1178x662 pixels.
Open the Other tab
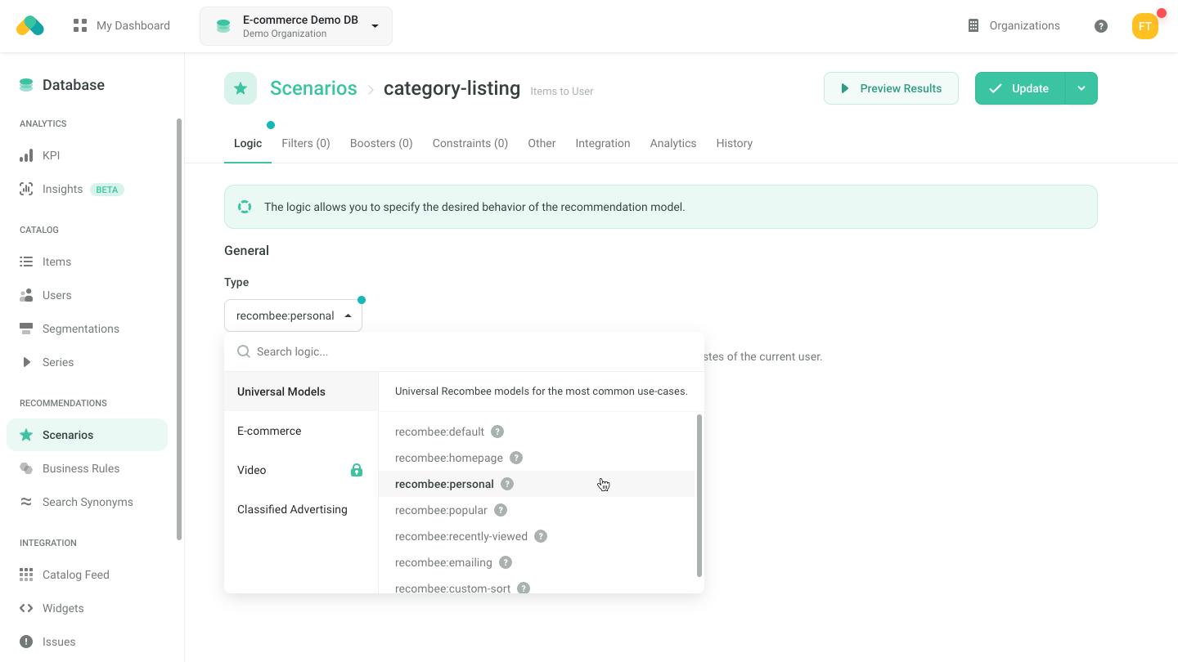click(542, 143)
